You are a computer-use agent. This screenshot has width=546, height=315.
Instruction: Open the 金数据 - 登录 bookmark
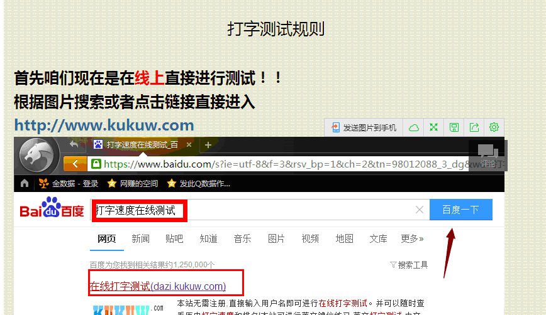point(68,183)
